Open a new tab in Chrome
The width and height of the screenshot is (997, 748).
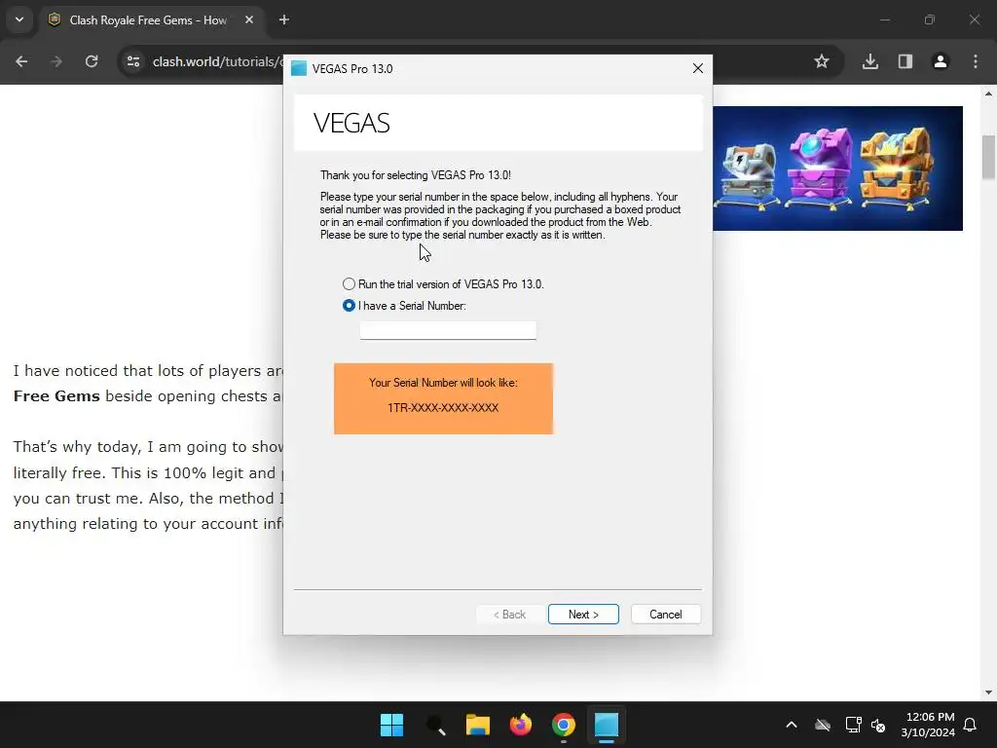pos(284,19)
